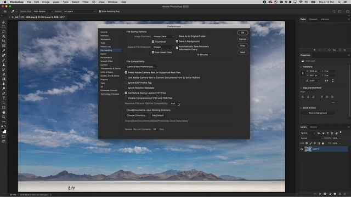Image resolution: width=351 pixels, height=197 pixels.
Task: Create a new layer icon in Layers panel
Action: pos(340,194)
